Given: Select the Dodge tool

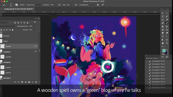Looking at the screenshot, I should click(167, 33).
